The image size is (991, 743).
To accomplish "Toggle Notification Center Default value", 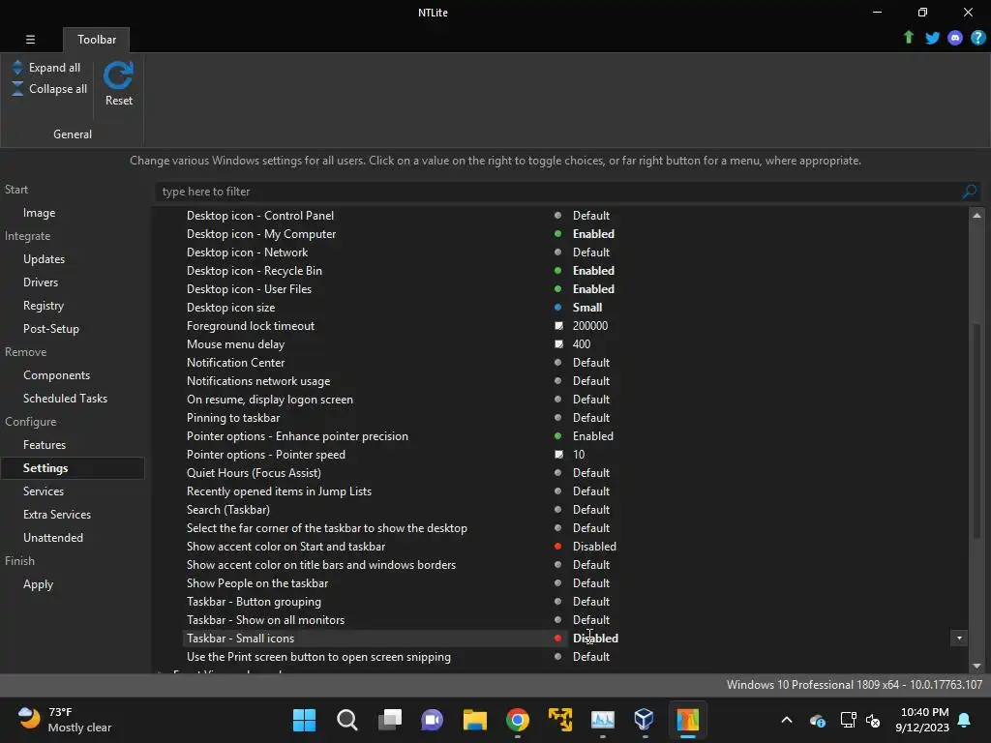I will (x=591, y=363).
